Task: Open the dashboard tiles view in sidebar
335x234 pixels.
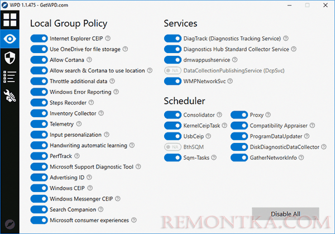Action: (10, 20)
